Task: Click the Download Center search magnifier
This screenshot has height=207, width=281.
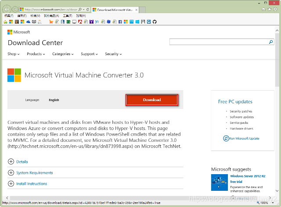Action: pyautogui.click(x=271, y=42)
